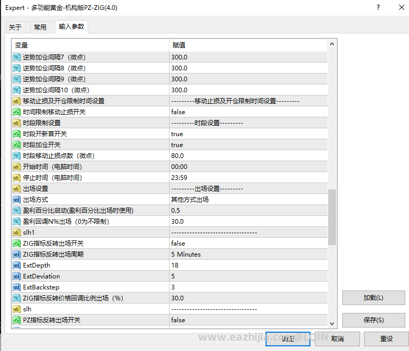
Task: Select the dashed value cell of slh1 row
Action: 248,233
